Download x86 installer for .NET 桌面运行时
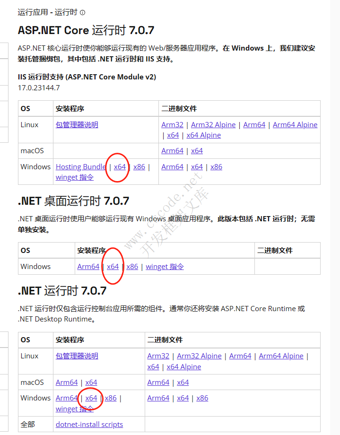The width and height of the screenshot is (340, 435). pos(132,267)
